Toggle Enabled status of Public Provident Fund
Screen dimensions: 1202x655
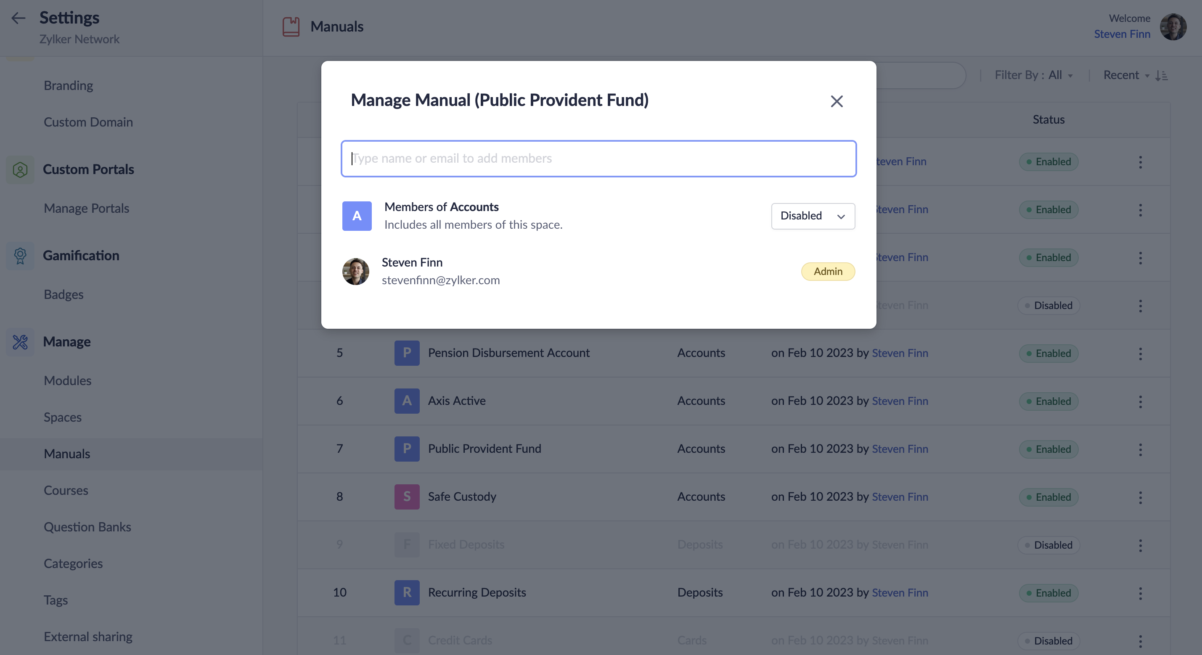click(1048, 450)
